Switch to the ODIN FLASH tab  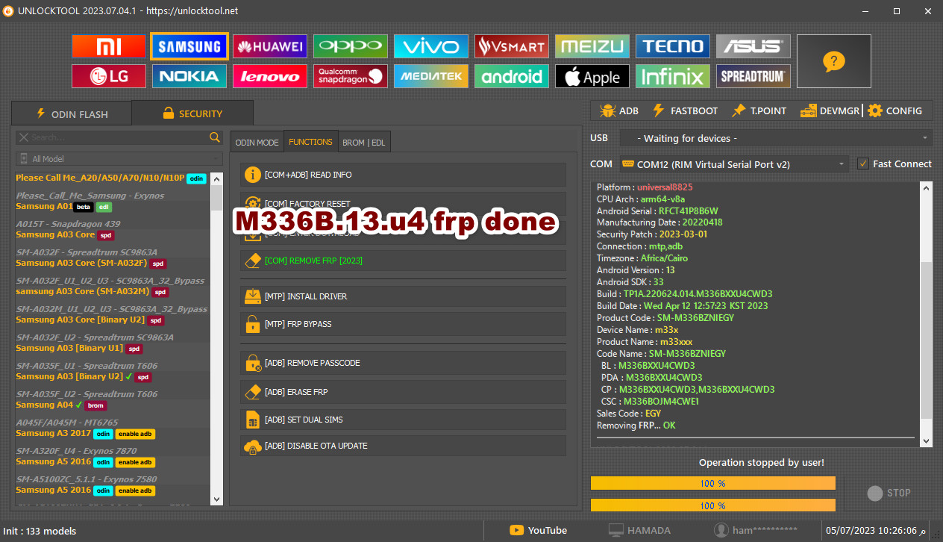click(x=71, y=113)
